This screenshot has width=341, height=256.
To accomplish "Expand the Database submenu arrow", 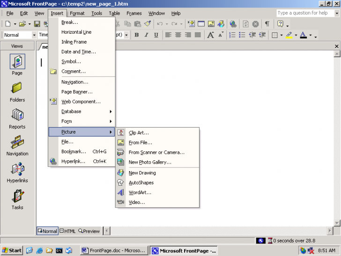I will pos(111,112).
